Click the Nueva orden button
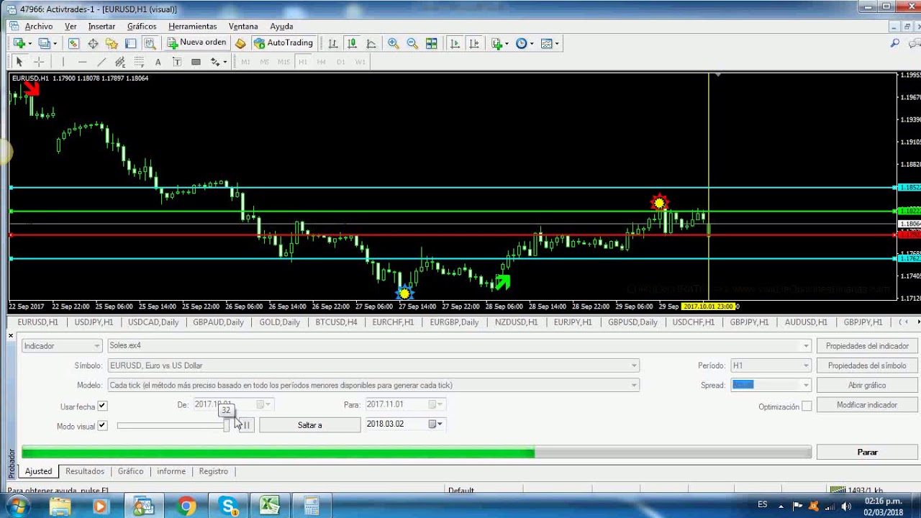Viewport: 921px width, 518px height. pos(197,43)
